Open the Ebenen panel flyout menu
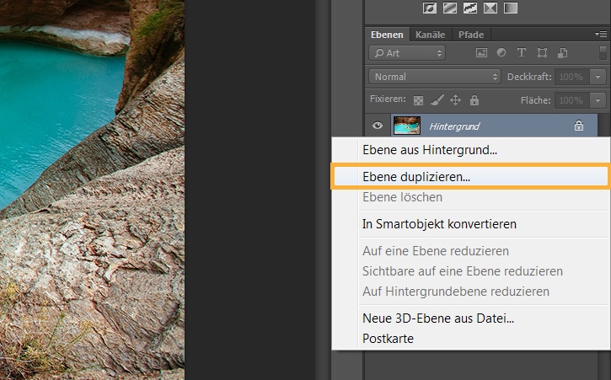 tap(601, 35)
